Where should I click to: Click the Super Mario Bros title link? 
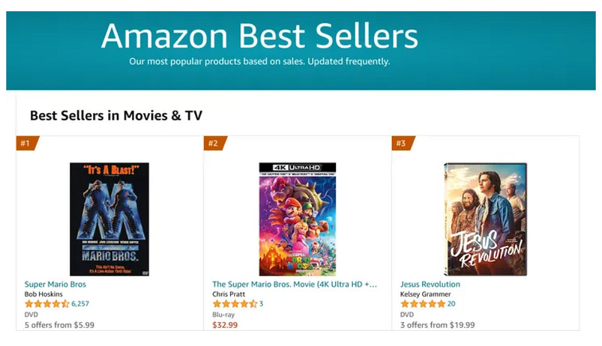pyautogui.click(x=55, y=284)
